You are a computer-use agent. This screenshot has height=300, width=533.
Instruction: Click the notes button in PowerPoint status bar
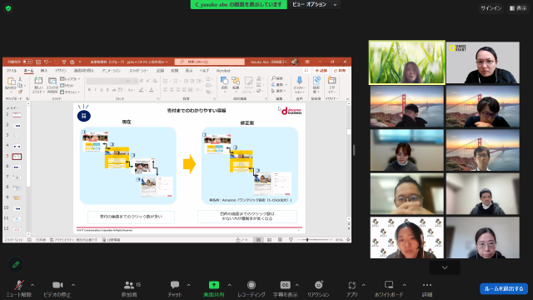coord(242,240)
